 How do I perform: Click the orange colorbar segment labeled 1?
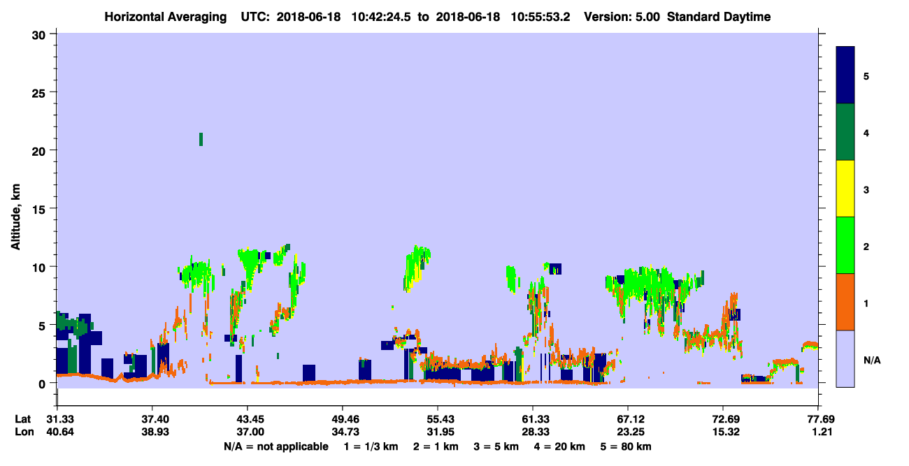pos(845,302)
